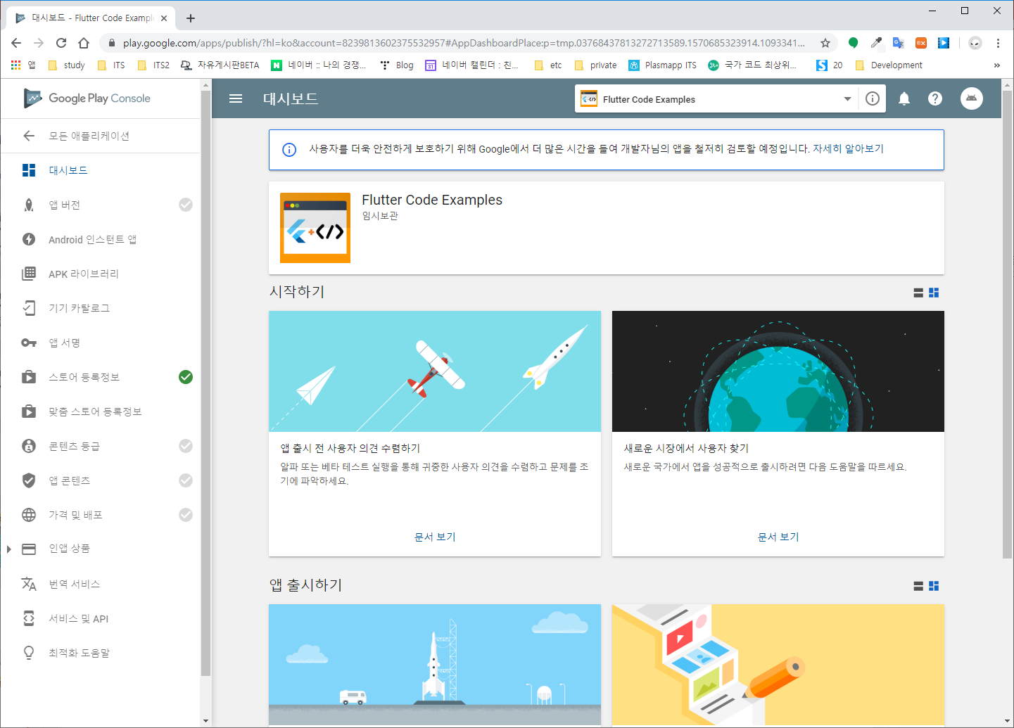
Task: Click the 대시보드 dashboard grid icon
Action: tap(29, 170)
